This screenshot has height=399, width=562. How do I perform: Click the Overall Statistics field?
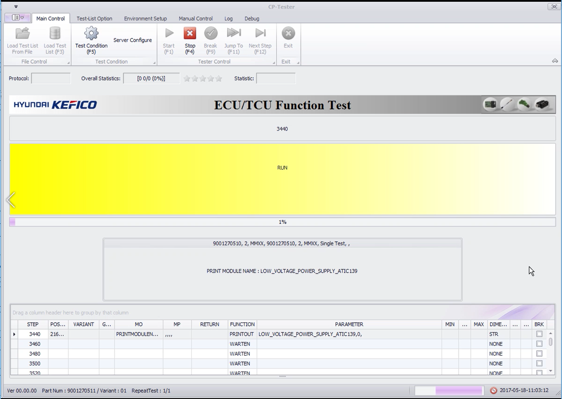(x=151, y=78)
